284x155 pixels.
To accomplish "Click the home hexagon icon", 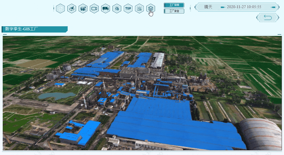I will coord(60,8).
